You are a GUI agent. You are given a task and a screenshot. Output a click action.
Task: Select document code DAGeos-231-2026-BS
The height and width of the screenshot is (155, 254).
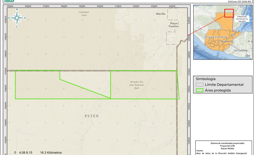(x=239, y=1)
